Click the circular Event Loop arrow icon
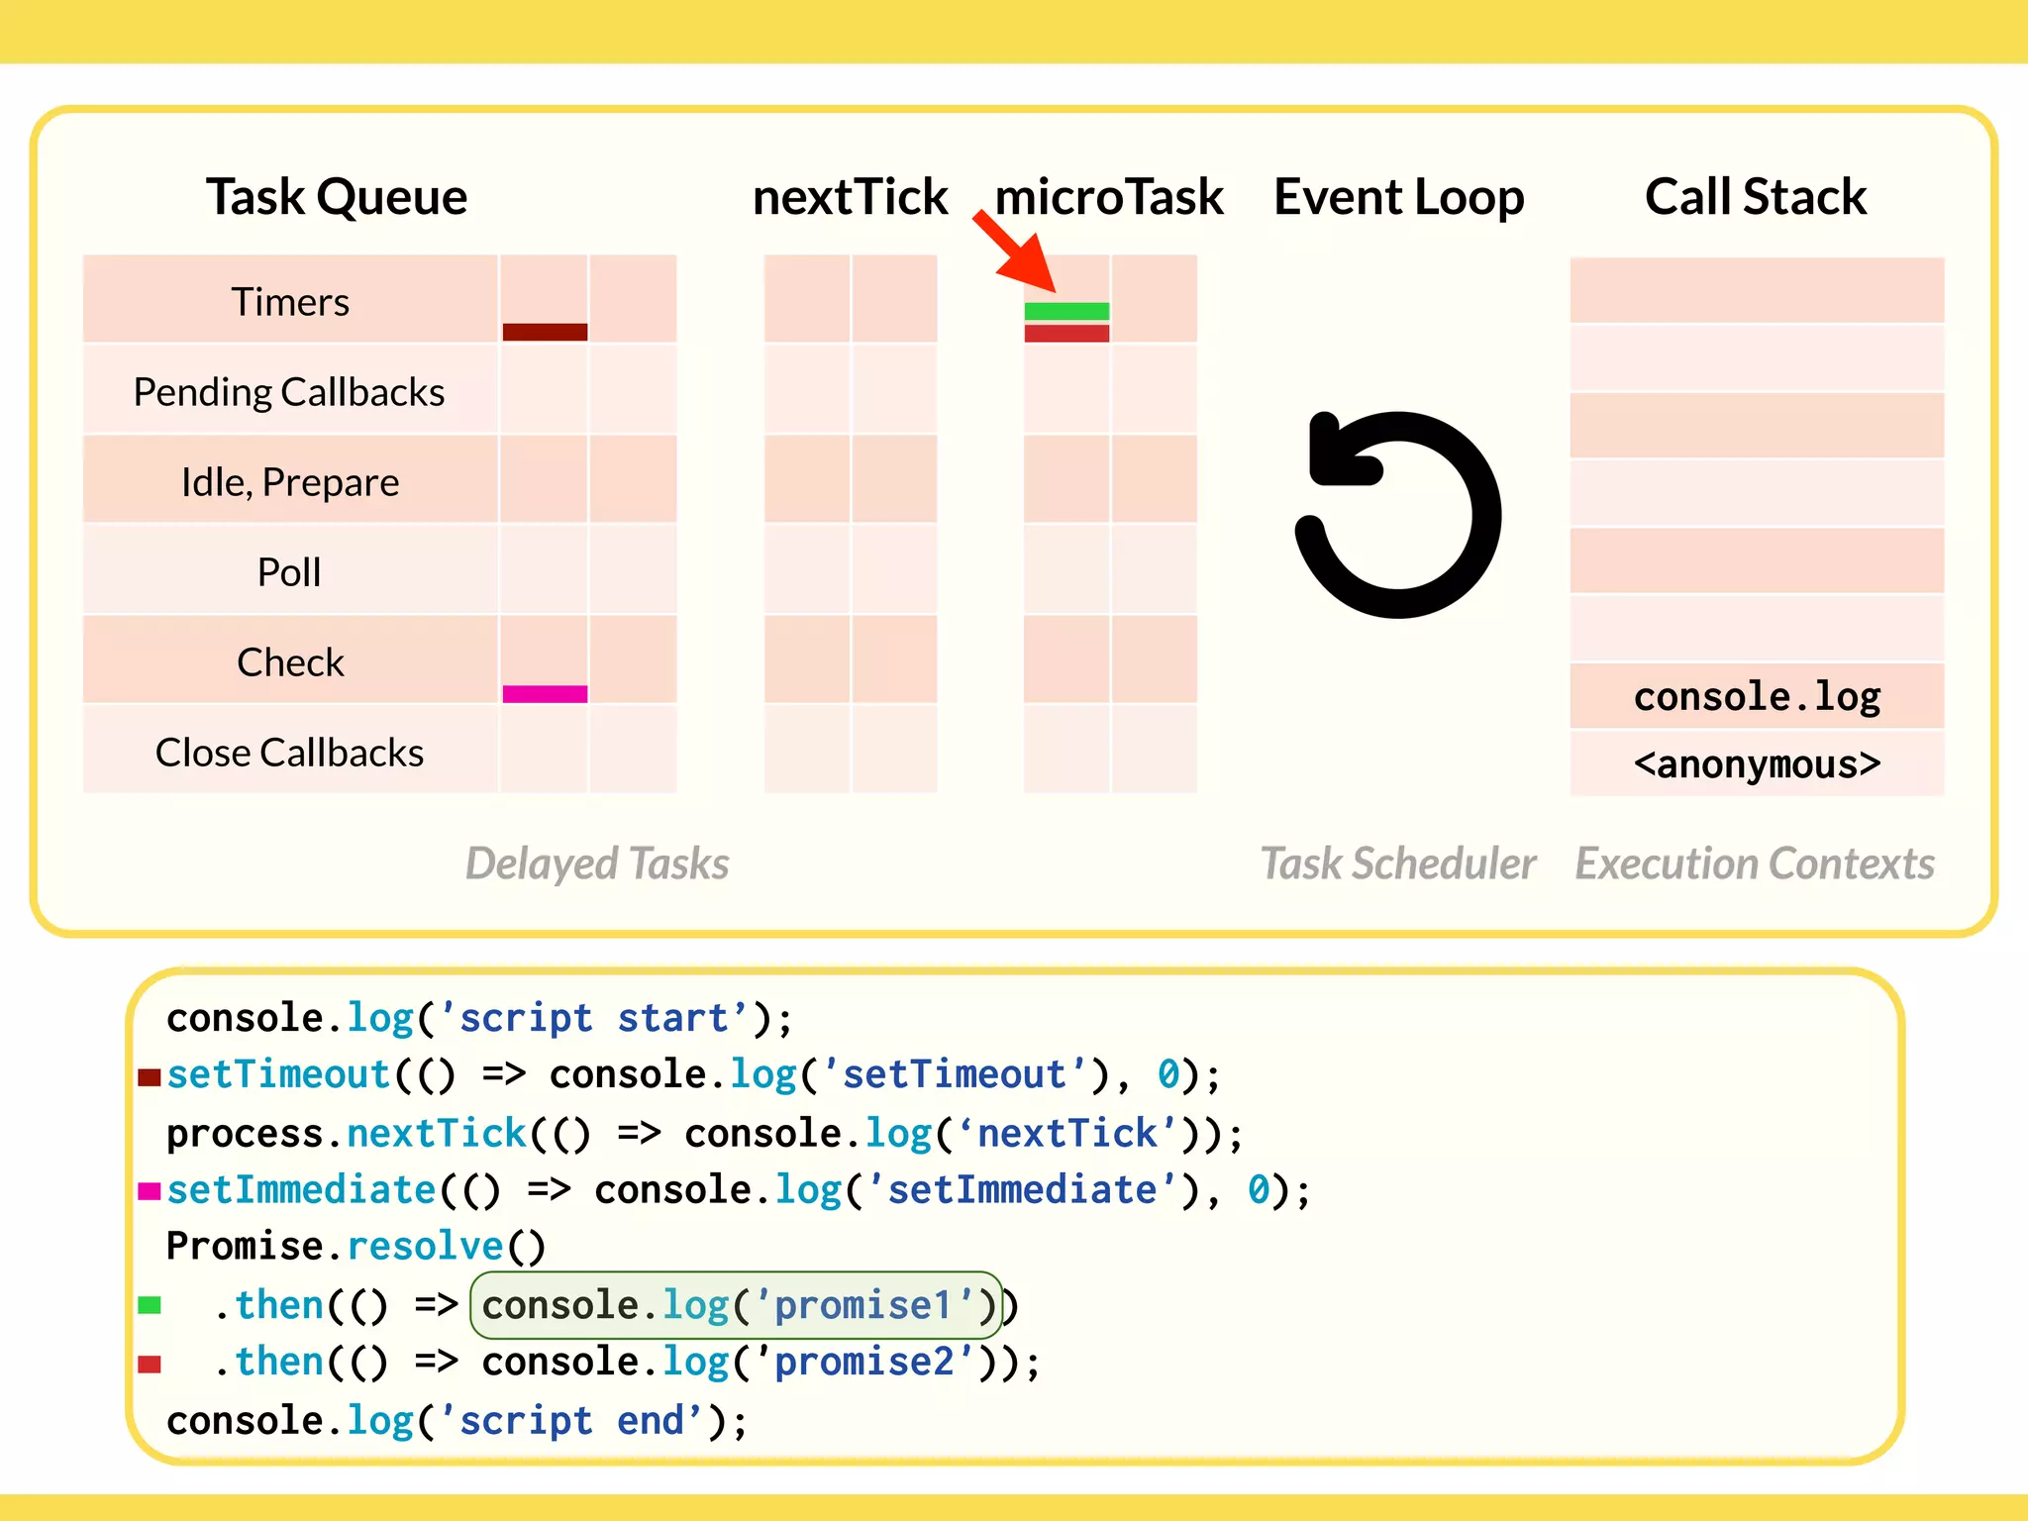The width and height of the screenshot is (2028, 1521). (x=1398, y=515)
